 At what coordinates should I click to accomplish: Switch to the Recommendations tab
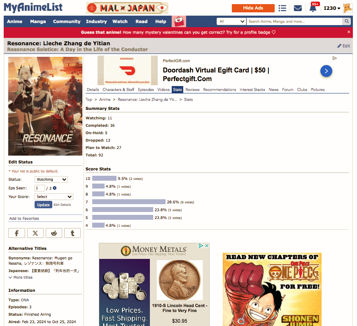point(219,90)
